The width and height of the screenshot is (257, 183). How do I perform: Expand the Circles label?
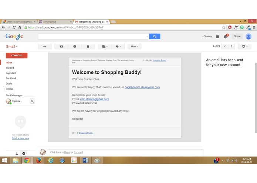pos(4,89)
